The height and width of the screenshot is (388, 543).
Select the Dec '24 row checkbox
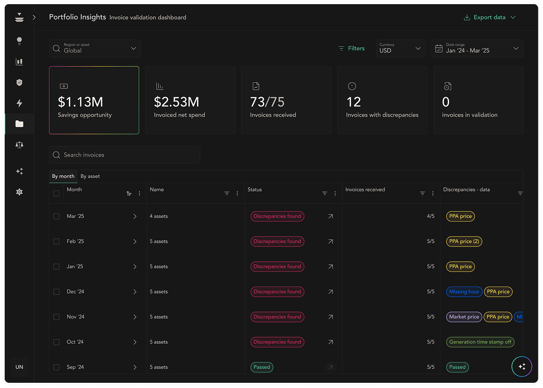56,292
